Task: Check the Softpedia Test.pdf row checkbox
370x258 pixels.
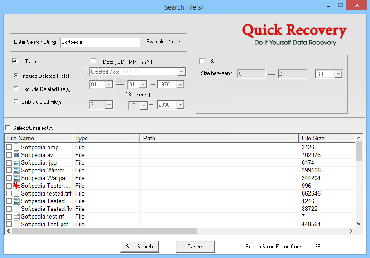Action: [x=9, y=224]
